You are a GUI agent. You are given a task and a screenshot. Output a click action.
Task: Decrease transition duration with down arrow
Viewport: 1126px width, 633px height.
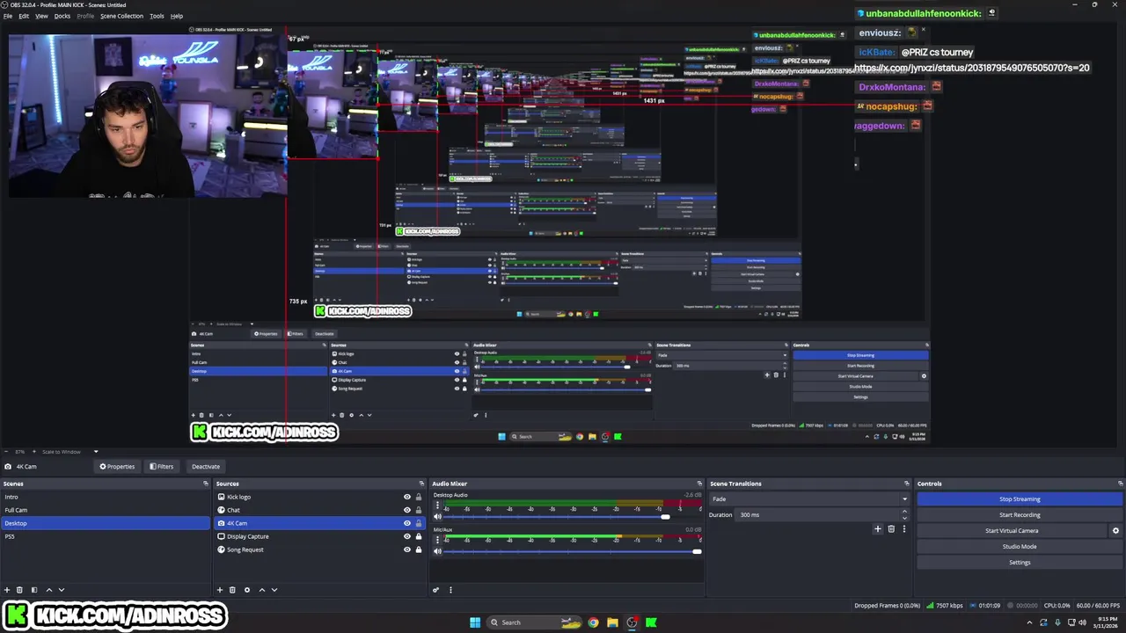pos(904,517)
